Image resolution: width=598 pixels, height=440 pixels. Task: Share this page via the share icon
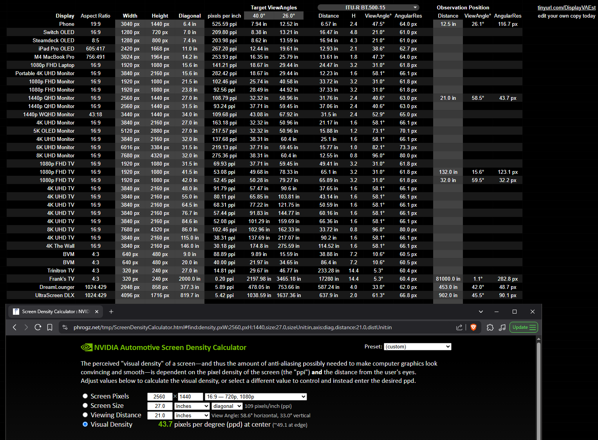459,327
